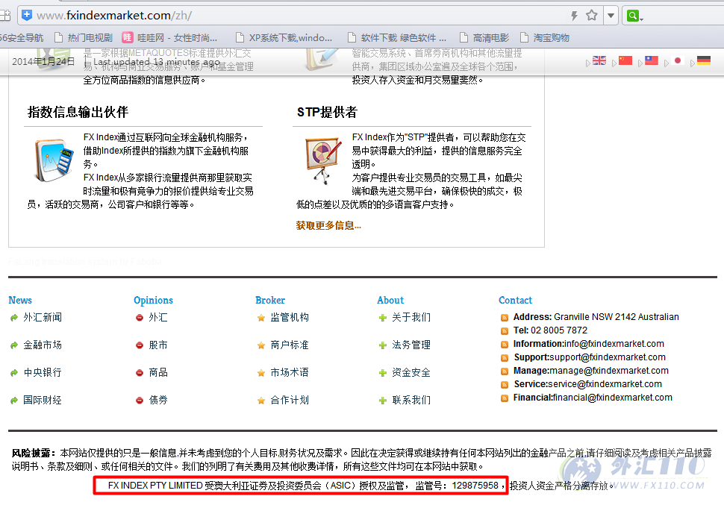Image resolution: width=724 pixels, height=505 pixels.
Task: Click the financial@fxindexmarket.com email
Action: [612, 398]
